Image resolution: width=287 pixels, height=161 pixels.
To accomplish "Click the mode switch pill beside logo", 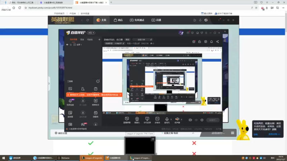I will 91,33.
